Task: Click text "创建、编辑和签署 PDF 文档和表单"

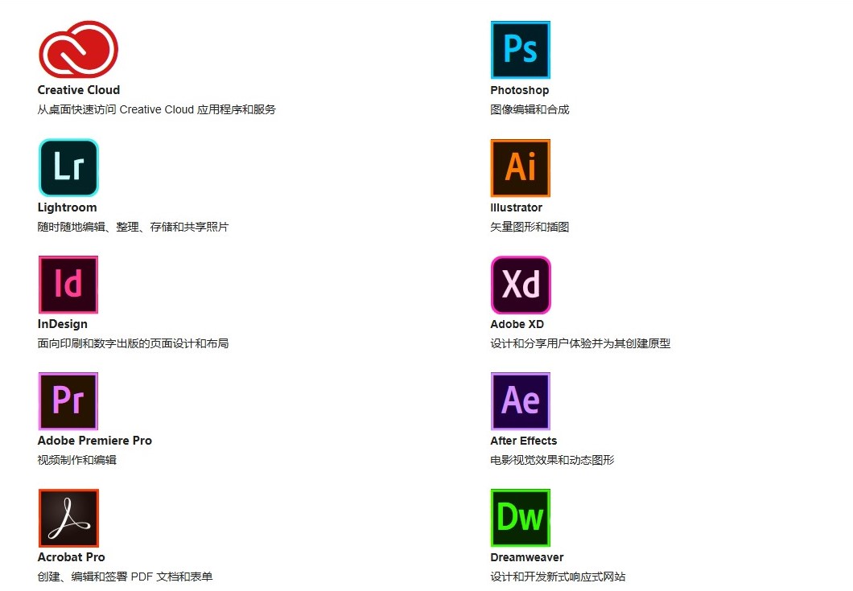Action: (125, 577)
